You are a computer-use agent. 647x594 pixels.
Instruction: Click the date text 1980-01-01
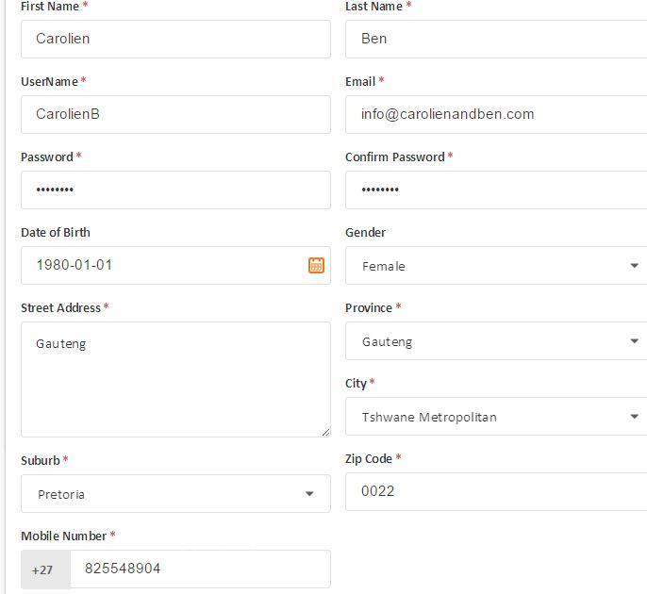(x=75, y=265)
